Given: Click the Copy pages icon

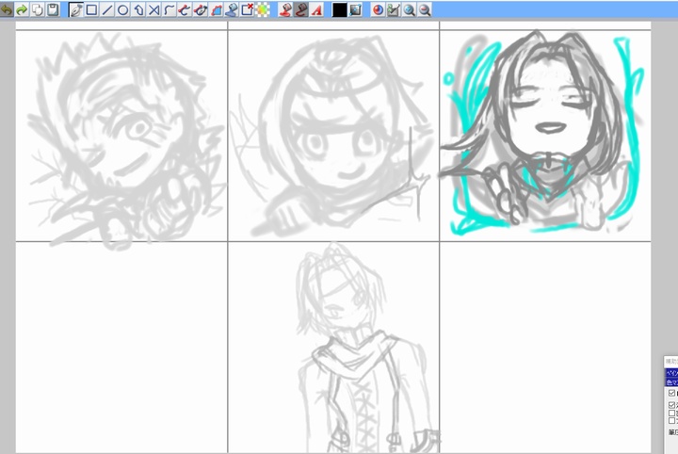Looking at the screenshot, I should 37,9.
